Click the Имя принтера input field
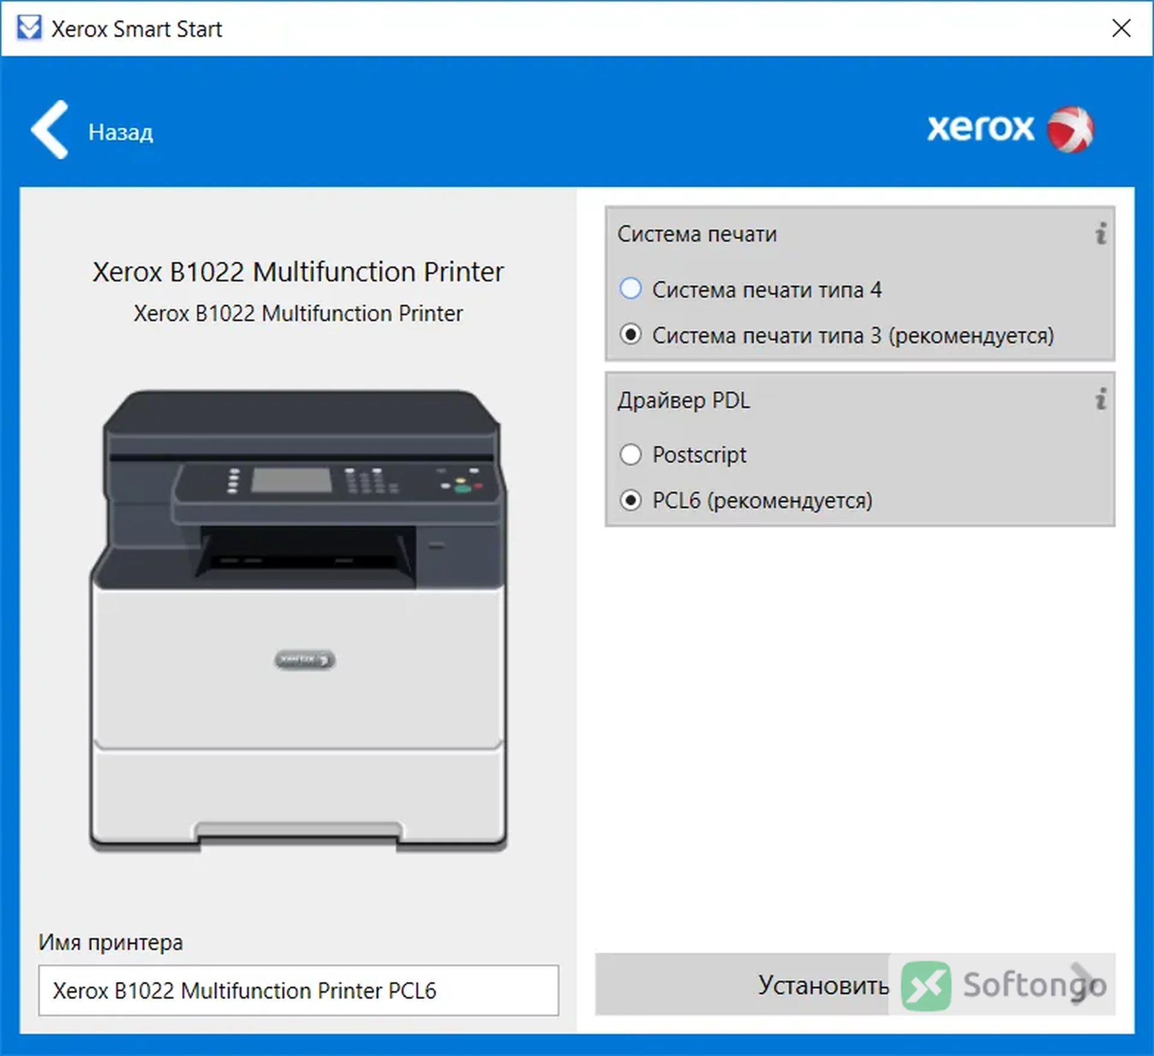The image size is (1154, 1056). coord(299,990)
